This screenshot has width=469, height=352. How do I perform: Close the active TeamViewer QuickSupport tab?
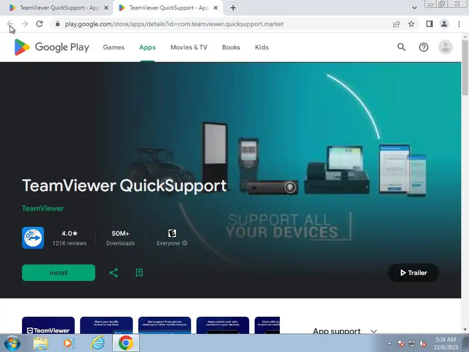click(216, 8)
